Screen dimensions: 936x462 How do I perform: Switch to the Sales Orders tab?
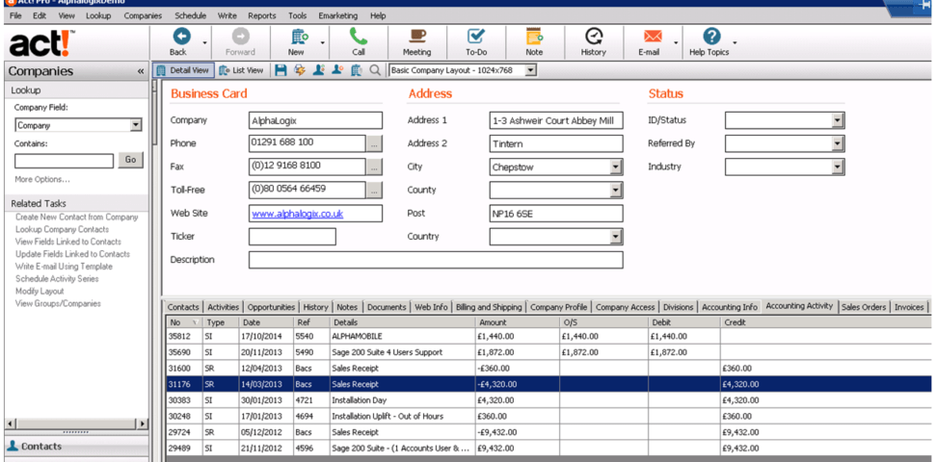pyautogui.click(x=863, y=307)
